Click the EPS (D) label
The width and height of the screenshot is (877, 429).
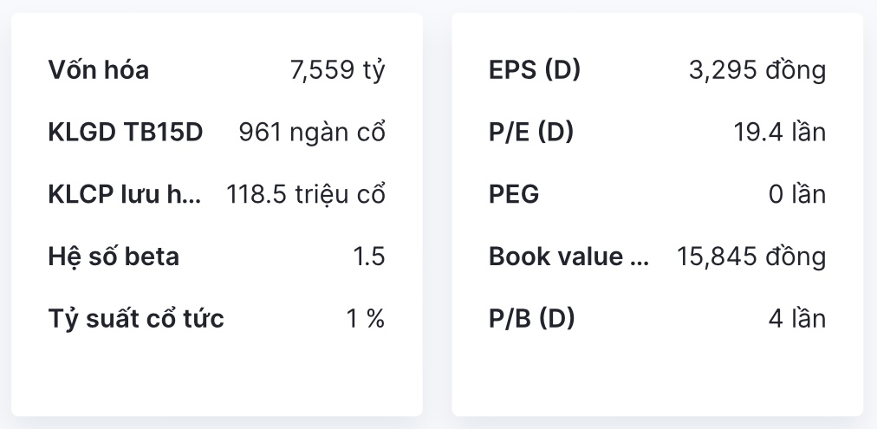click(x=535, y=70)
